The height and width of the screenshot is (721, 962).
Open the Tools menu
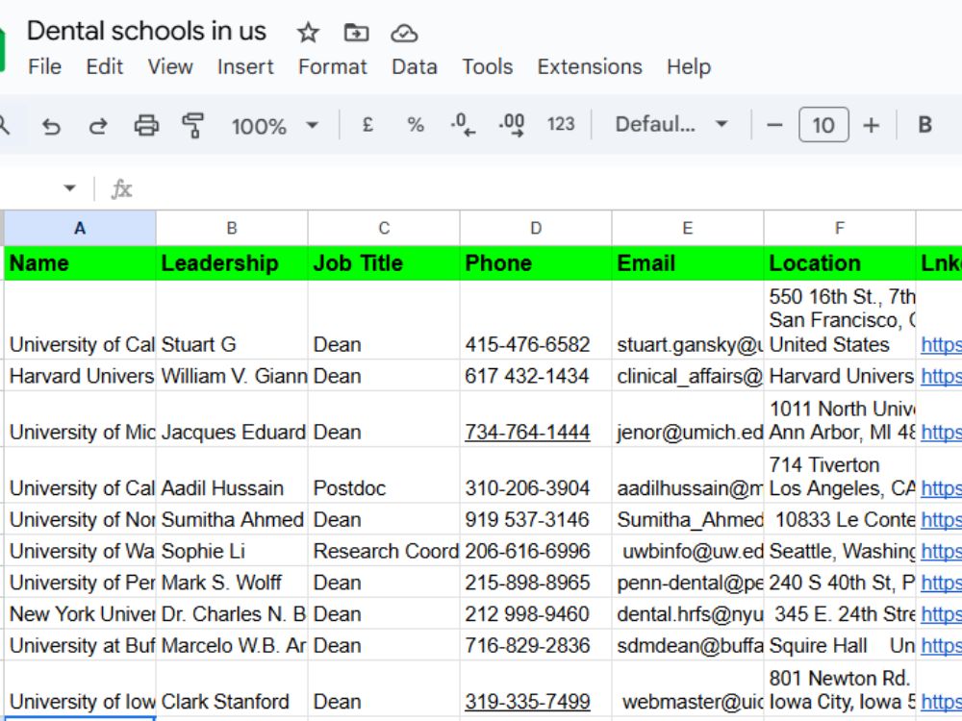coord(487,66)
